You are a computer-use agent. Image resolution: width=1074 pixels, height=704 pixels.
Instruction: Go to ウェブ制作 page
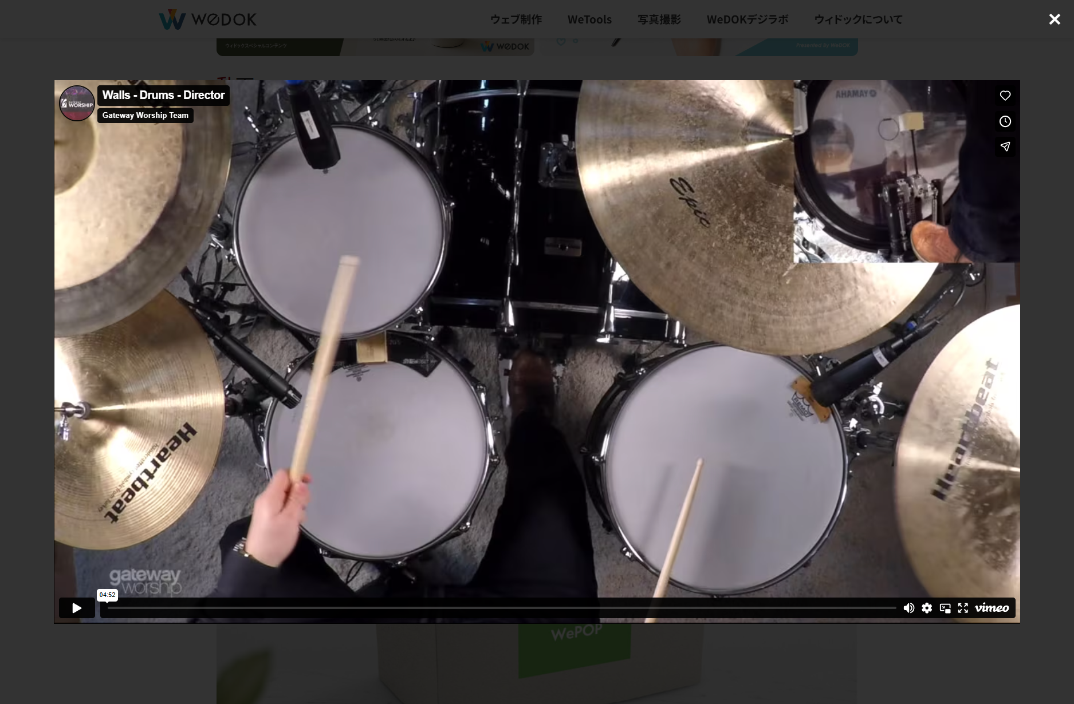[x=516, y=19]
